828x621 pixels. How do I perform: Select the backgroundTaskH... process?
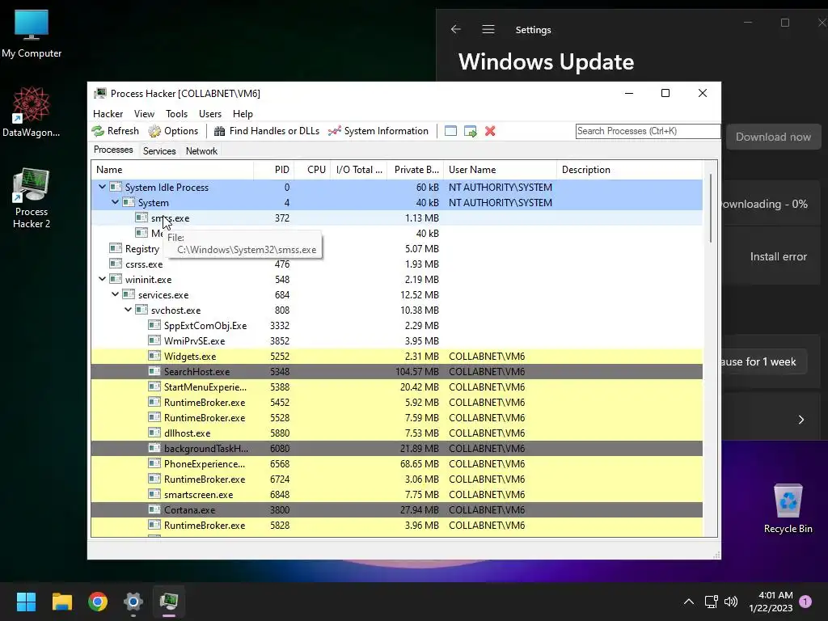(x=396, y=448)
